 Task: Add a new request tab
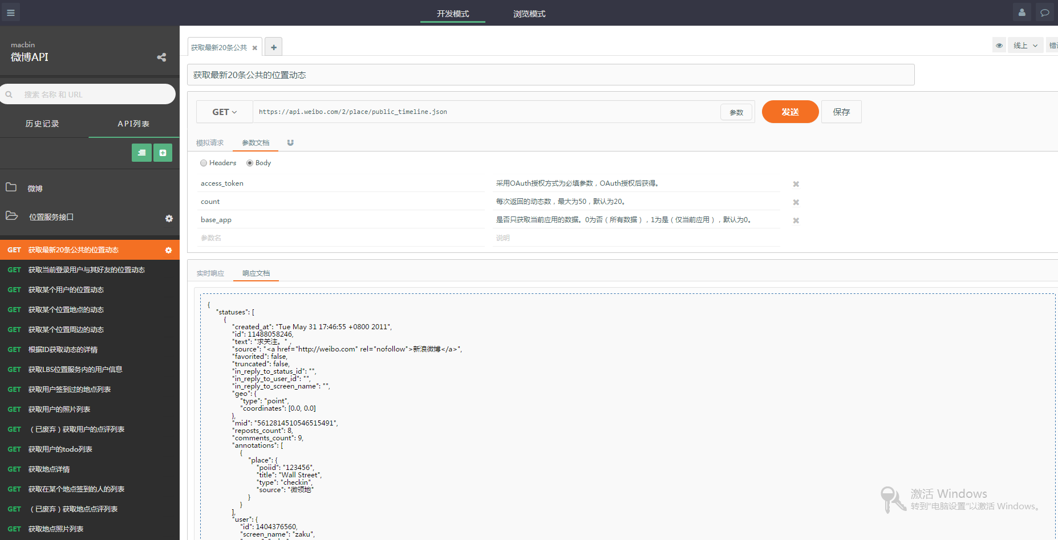coord(274,47)
